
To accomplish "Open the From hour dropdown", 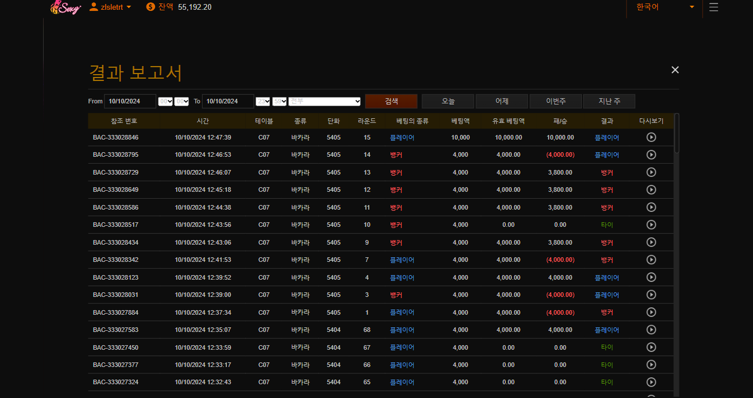I will pos(165,101).
